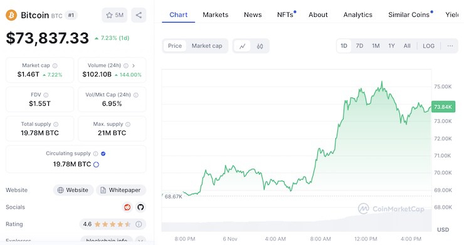The image size is (464, 245).
Task: Open the Whitepaper link
Action: (121, 190)
